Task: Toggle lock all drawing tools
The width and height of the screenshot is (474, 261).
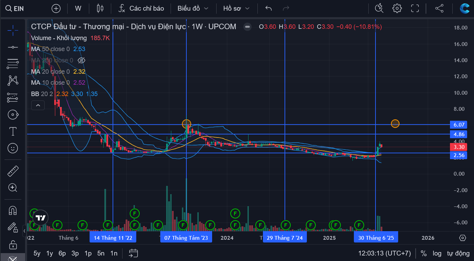Action: point(13,245)
